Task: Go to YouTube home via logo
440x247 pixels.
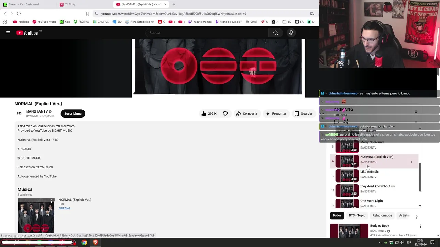Action: point(27,33)
